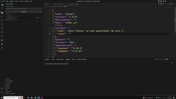Open the Selection menu
The width and height of the screenshot is (176, 99).
click(12, 1)
